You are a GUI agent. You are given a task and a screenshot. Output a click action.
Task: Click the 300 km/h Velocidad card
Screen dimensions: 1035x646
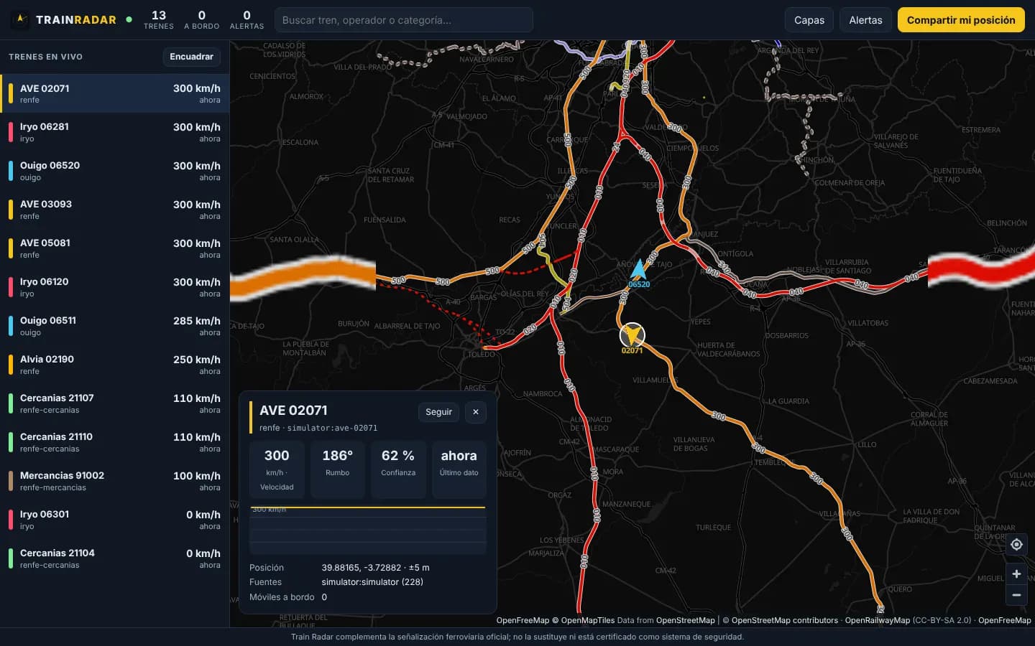point(277,470)
